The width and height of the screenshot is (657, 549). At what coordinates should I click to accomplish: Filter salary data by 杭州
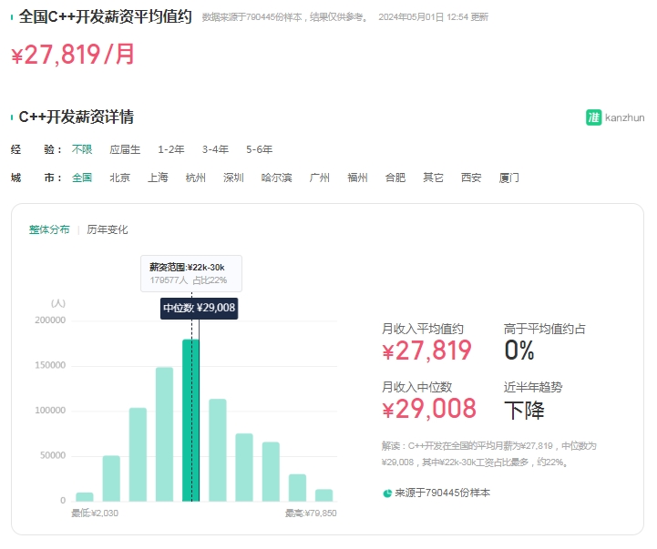point(196,178)
